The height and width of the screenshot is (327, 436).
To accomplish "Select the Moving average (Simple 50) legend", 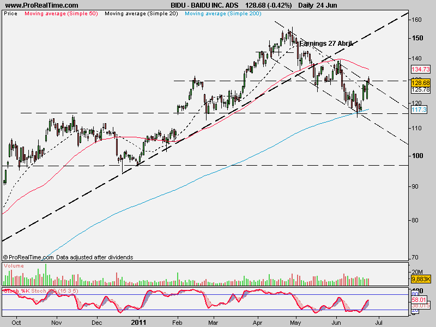I will click(x=61, y=13).
